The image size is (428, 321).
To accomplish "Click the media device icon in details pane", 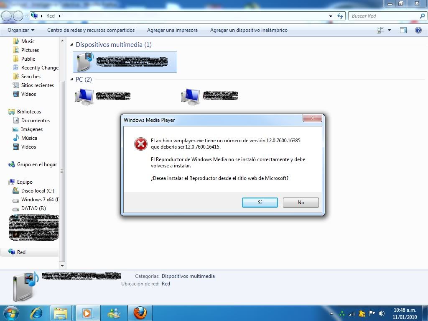I will coord(25,287).
